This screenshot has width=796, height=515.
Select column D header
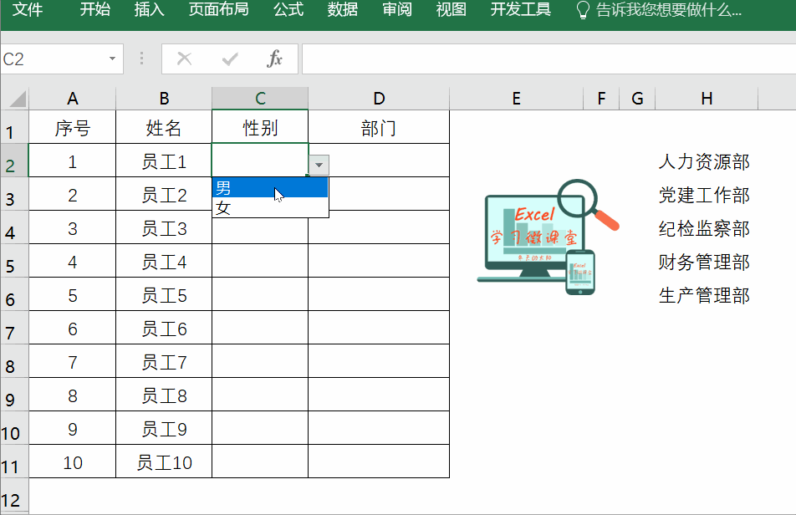[379, 99]
